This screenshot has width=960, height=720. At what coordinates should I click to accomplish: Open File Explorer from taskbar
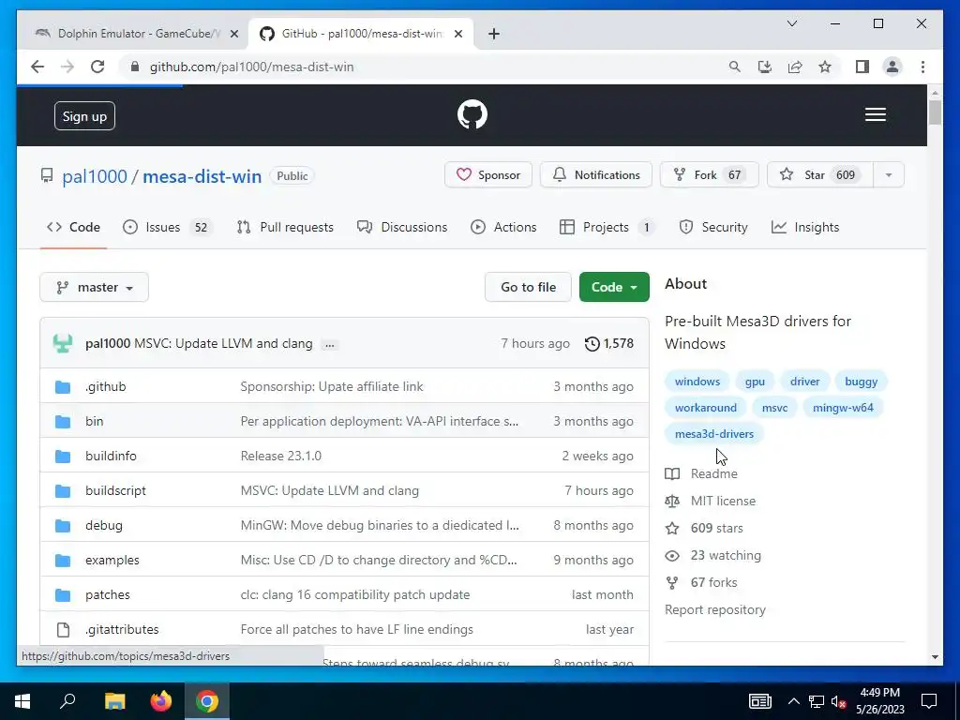click(x=114, y=701)
